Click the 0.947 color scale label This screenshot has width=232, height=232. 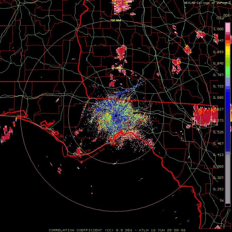218,40
